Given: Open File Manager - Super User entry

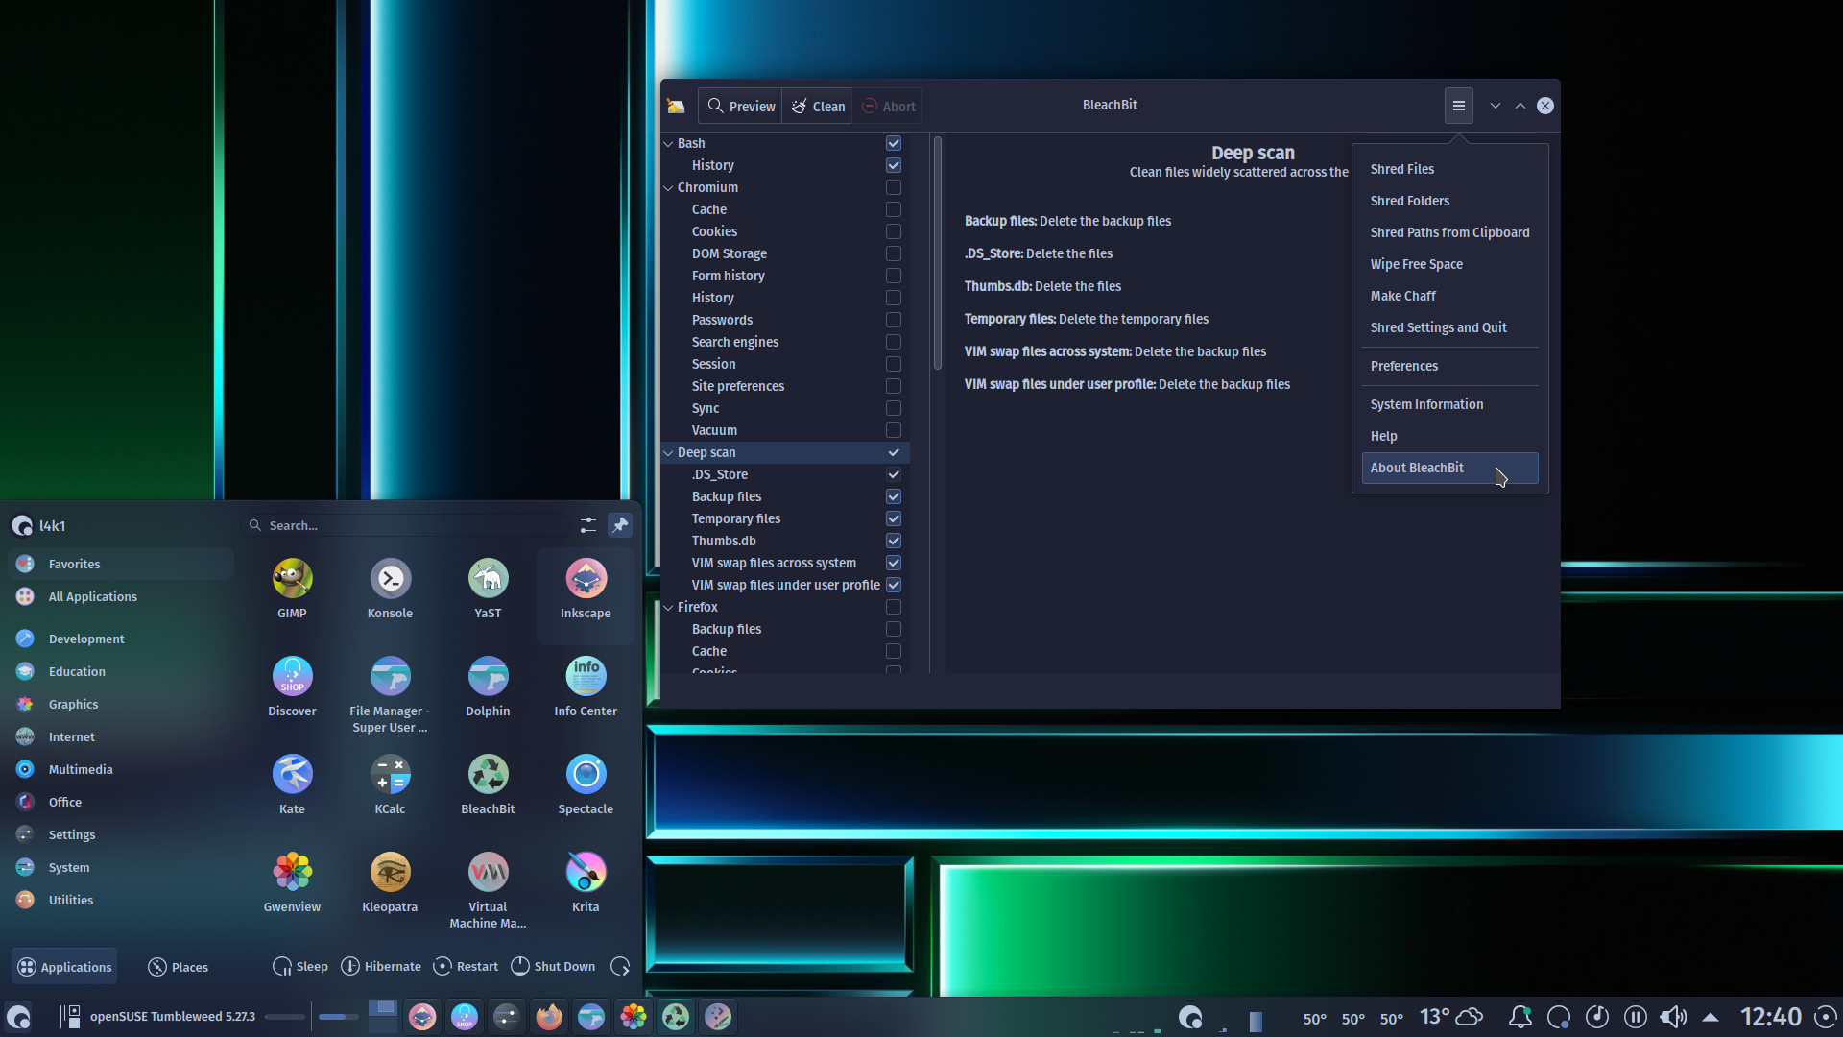Looking at the screenshot, I should pos(390,694).
